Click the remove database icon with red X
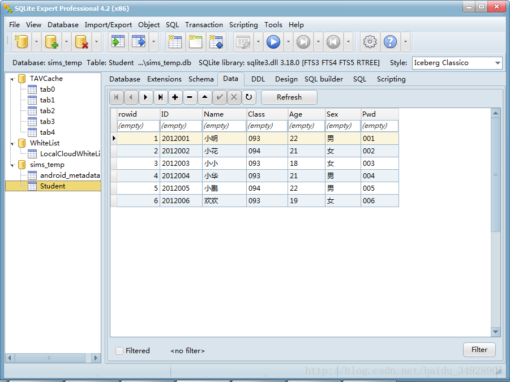The width and height of the screenshot is (510, 382). tap(82, 42)
